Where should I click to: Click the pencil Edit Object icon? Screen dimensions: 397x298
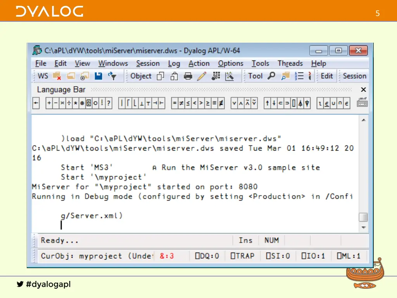[202, 76]
